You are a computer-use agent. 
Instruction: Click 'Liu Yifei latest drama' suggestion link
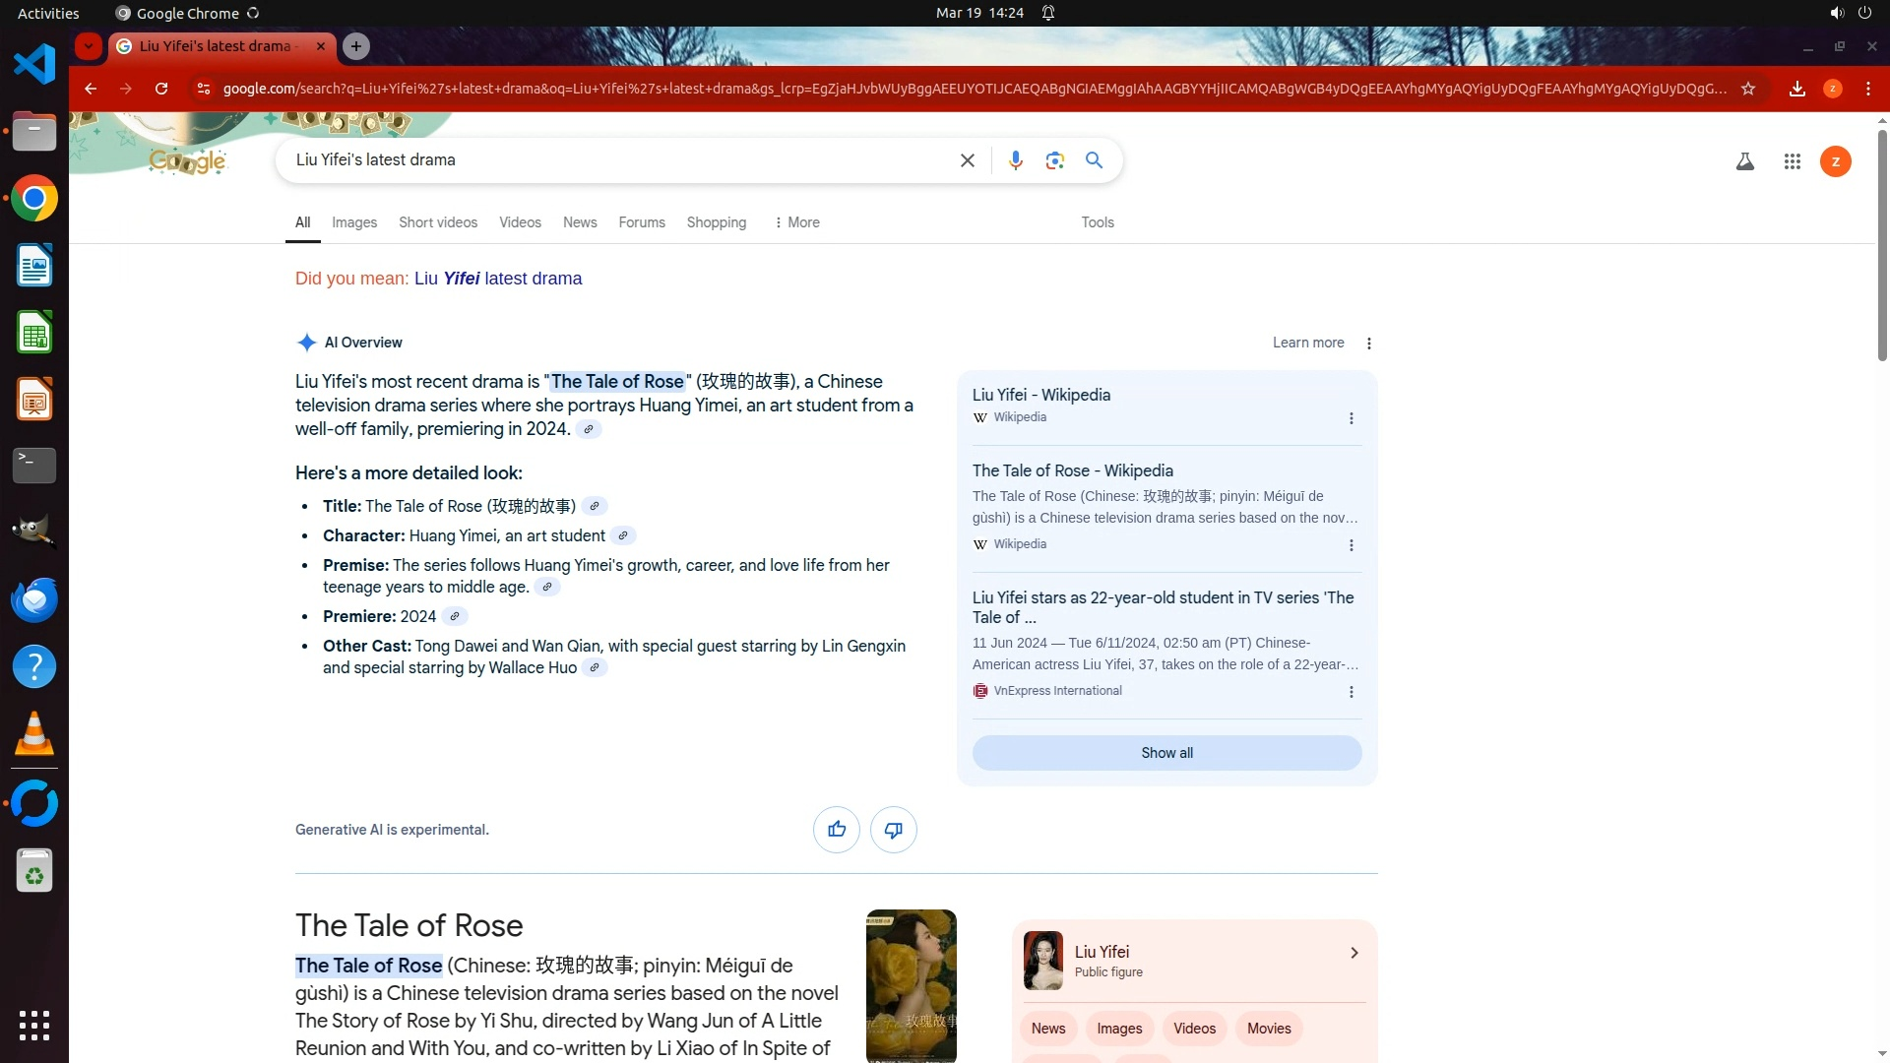pyautogui.click(x=497, y=279)
